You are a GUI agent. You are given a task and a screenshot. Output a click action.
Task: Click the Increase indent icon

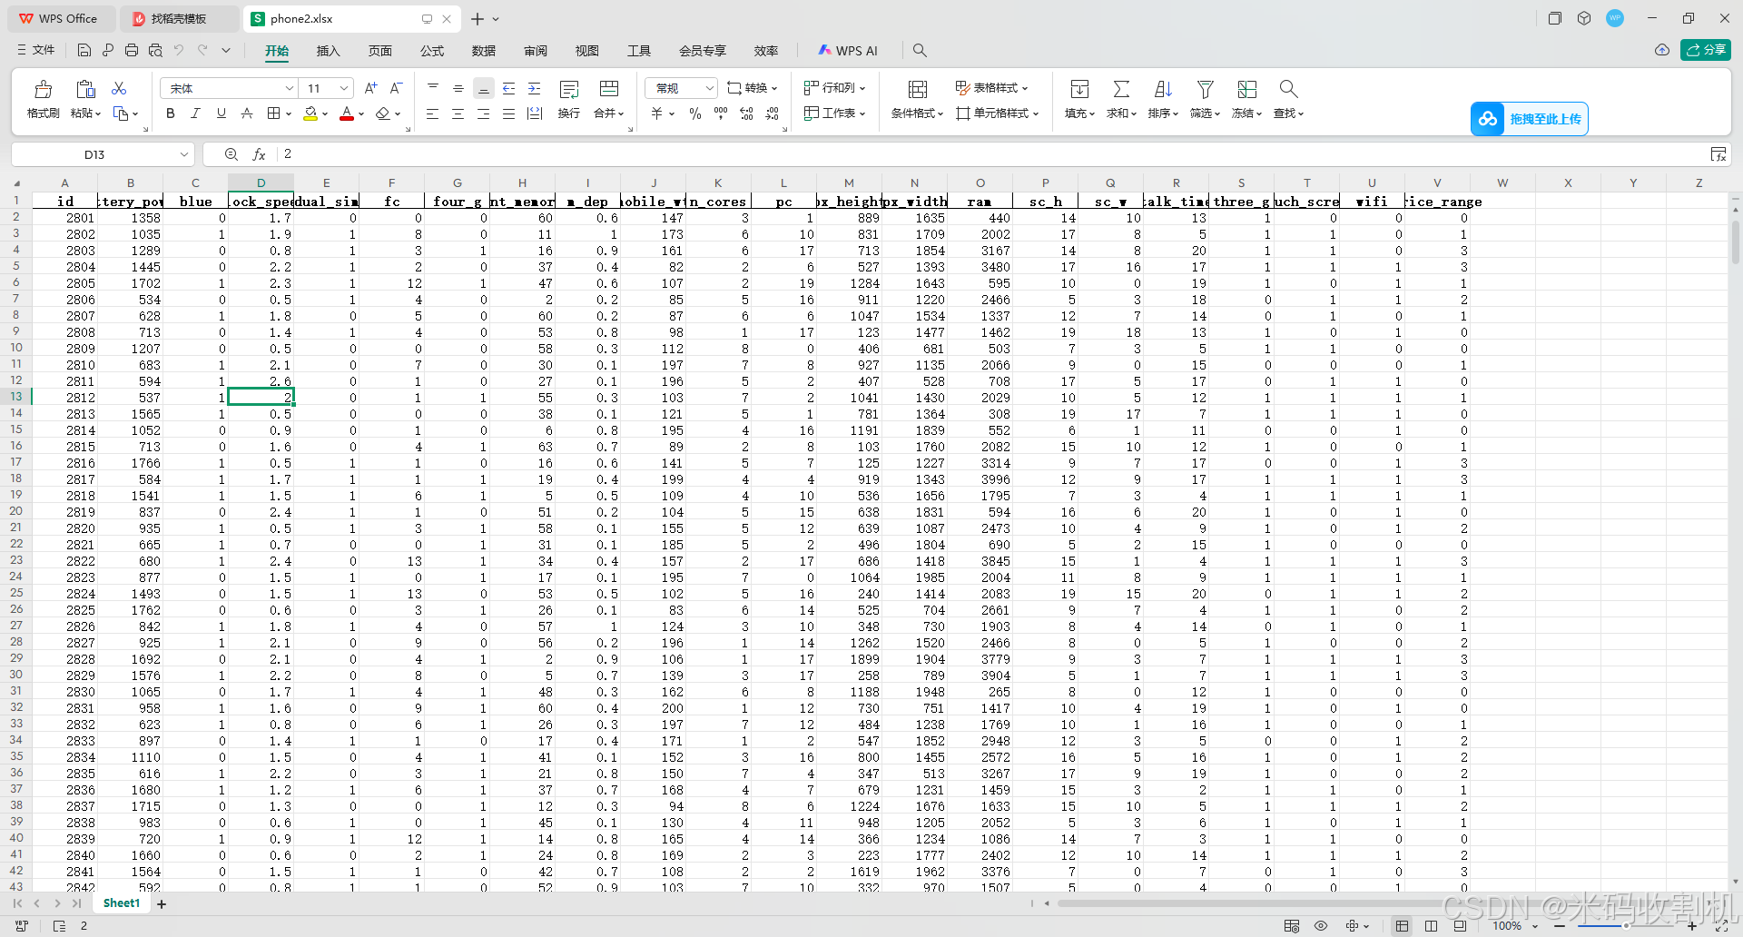point(535,88)
